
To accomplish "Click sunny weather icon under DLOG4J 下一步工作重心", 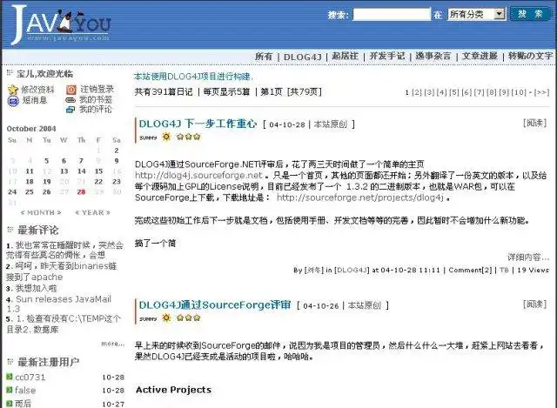I will click(x=166, y=137).
